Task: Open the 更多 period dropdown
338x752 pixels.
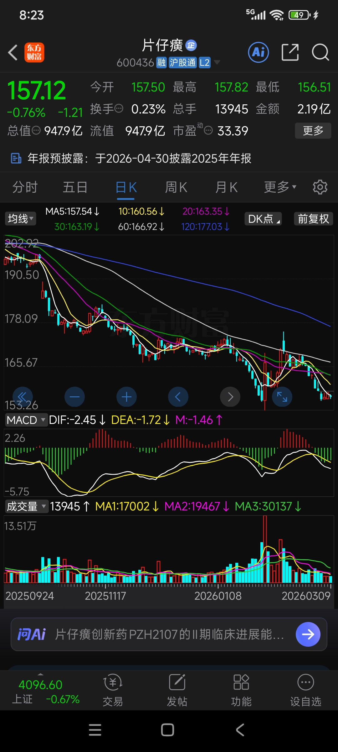Action: pos(280,187)
